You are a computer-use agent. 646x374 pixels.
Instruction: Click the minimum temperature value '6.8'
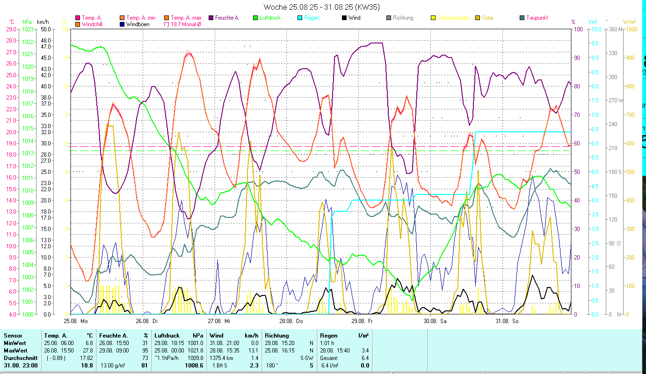coord(89,343)
